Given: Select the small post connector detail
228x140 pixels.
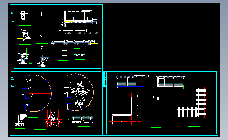Looking at the screenshot, I should (155, 118).
